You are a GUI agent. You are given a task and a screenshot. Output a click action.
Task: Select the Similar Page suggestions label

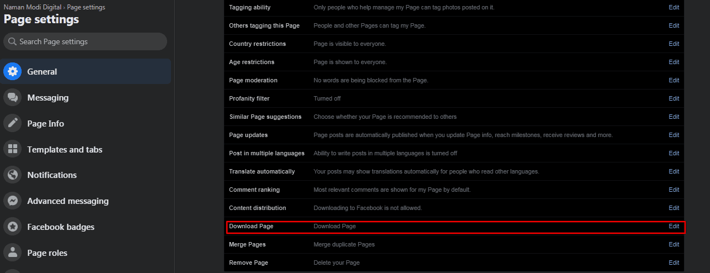[x=265, y=117]
